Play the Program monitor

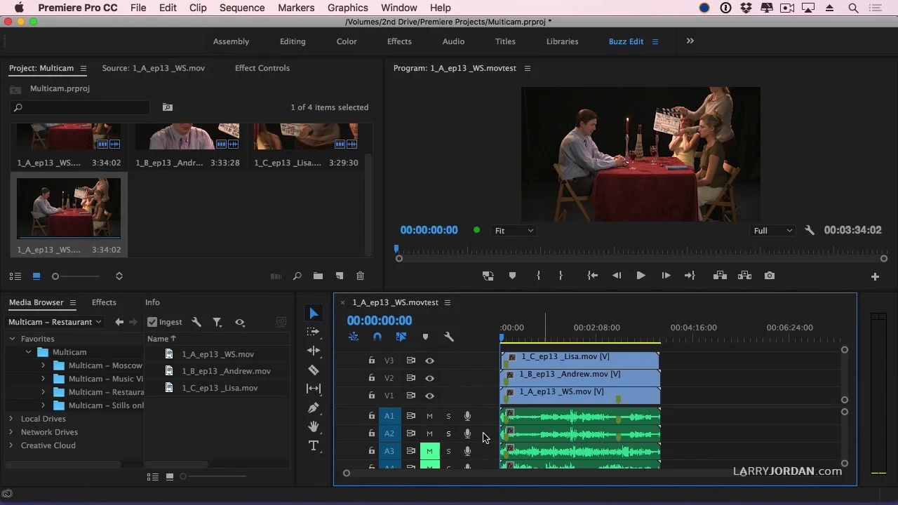(x=641, y=276)
